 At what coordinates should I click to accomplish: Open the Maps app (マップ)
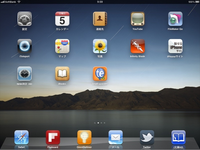tap(62, 46)
